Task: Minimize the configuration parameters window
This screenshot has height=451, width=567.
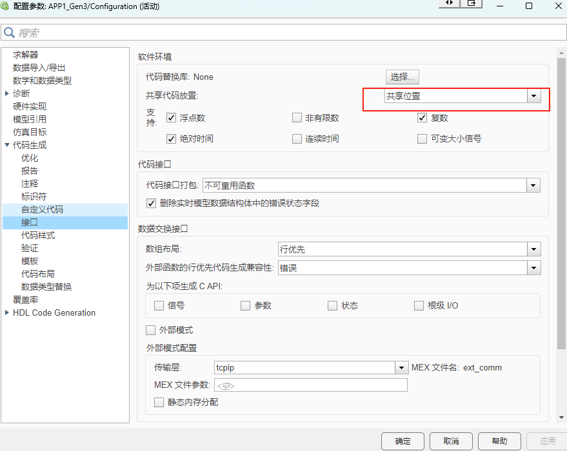Action: (500, 6)
